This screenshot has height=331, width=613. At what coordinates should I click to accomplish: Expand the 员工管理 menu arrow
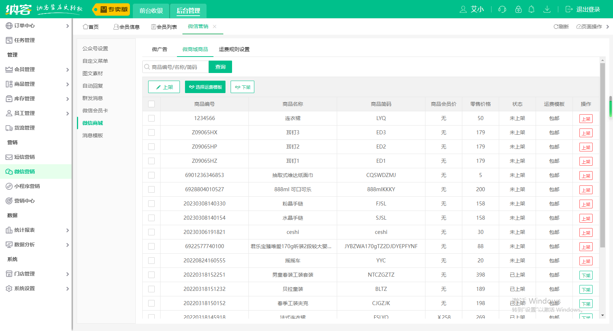68,113
